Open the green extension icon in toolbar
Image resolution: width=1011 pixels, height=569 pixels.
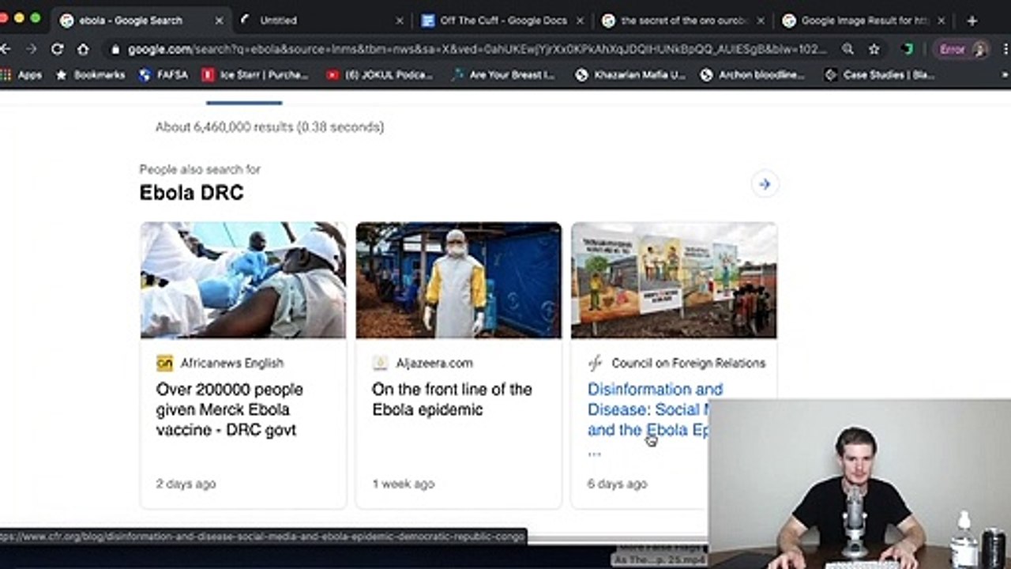[x=908, y=49]
